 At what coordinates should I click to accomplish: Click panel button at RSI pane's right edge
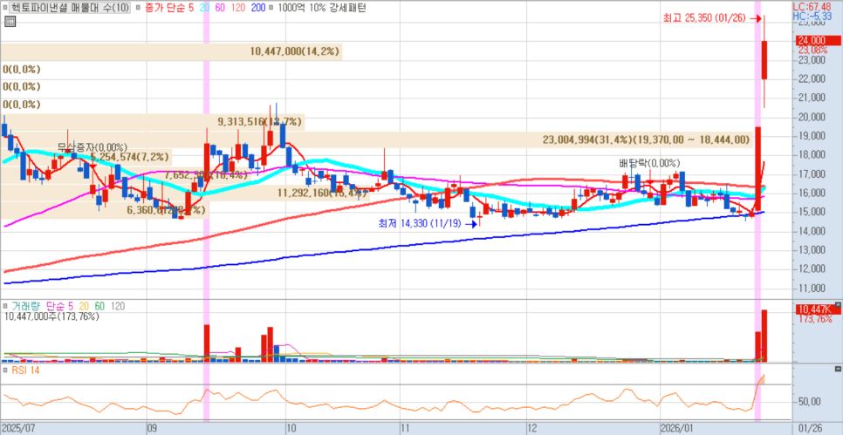(837, 370)
